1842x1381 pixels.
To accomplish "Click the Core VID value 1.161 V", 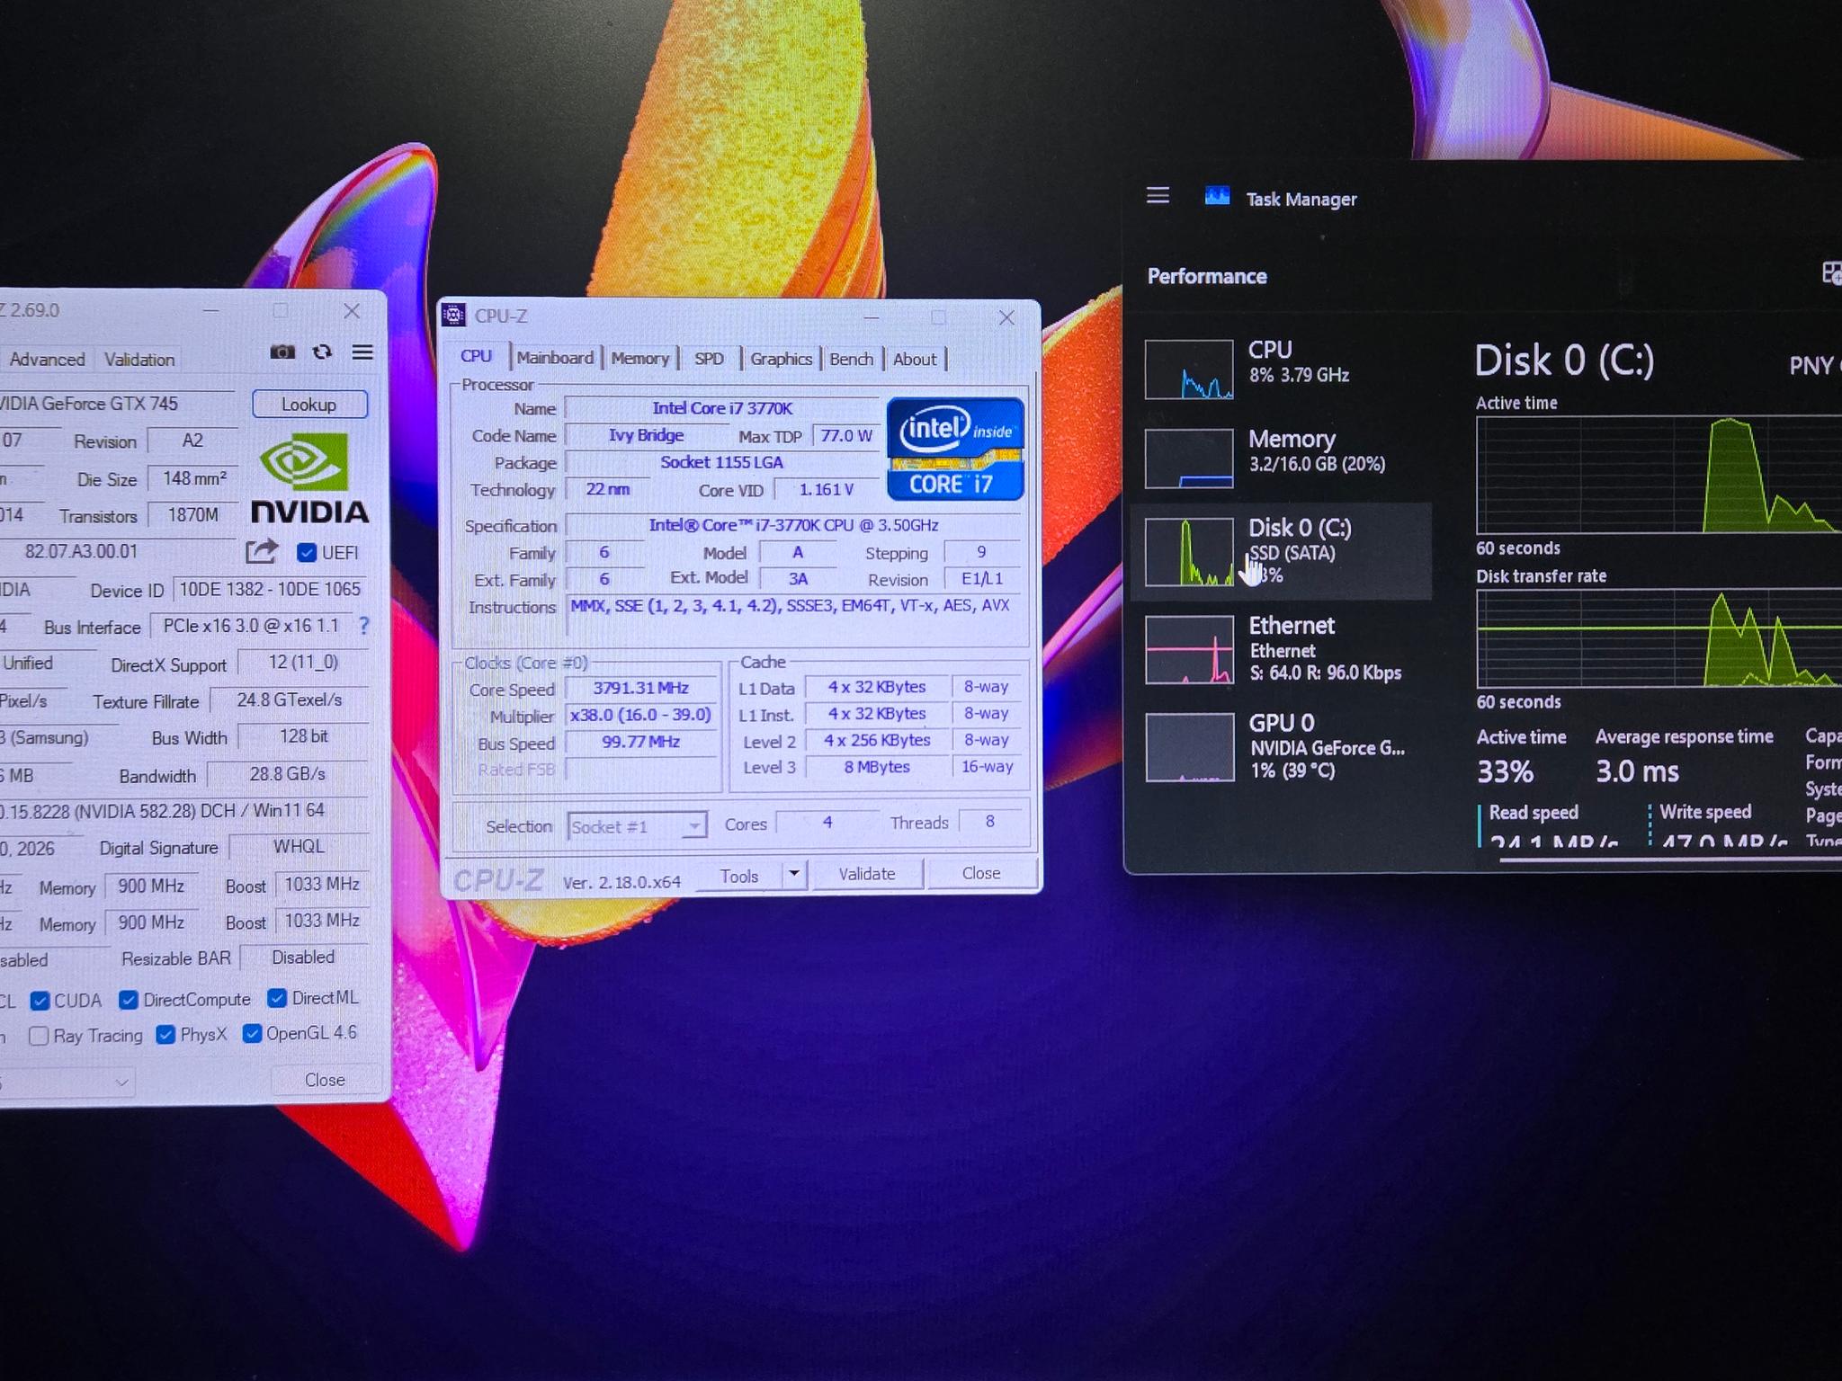I will coord(827,490).
